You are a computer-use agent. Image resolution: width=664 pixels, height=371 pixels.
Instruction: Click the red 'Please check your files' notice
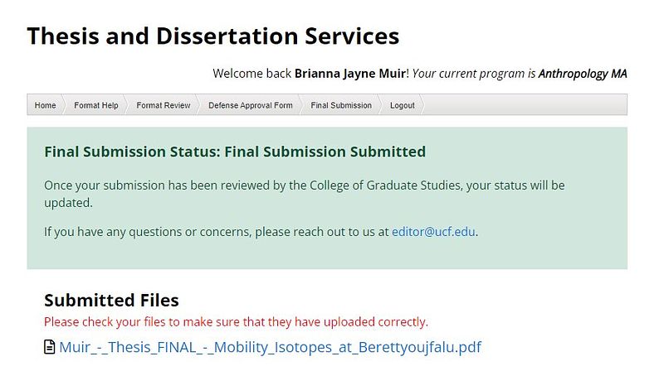[236, 321]
